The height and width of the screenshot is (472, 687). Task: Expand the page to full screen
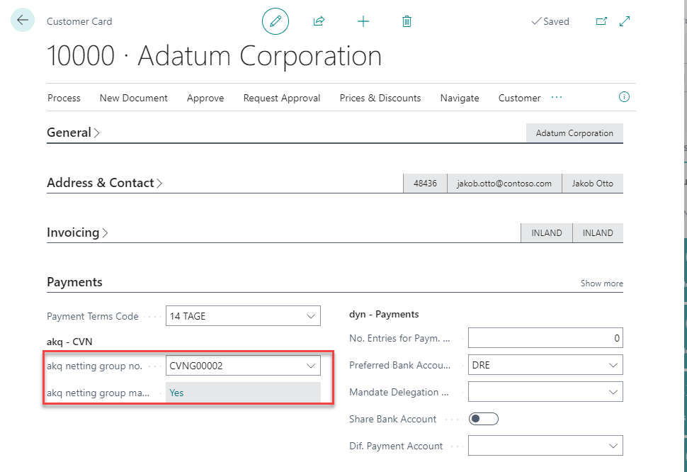pos(625,21)
